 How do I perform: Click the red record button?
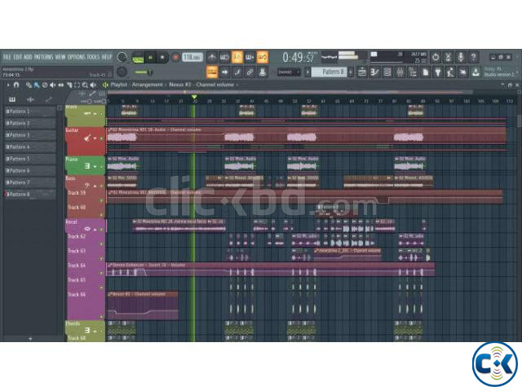tap(175, 58)
